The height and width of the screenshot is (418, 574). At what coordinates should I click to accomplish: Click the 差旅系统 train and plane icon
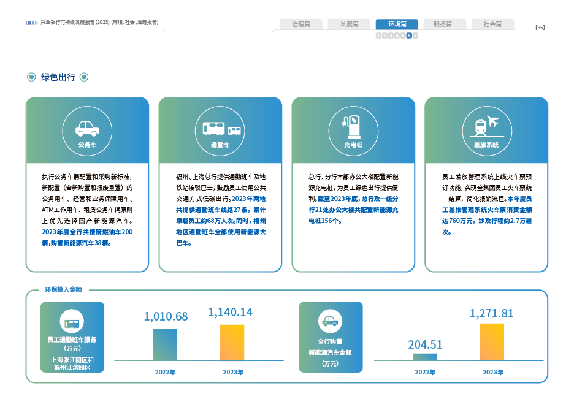(x=486, y=125)
